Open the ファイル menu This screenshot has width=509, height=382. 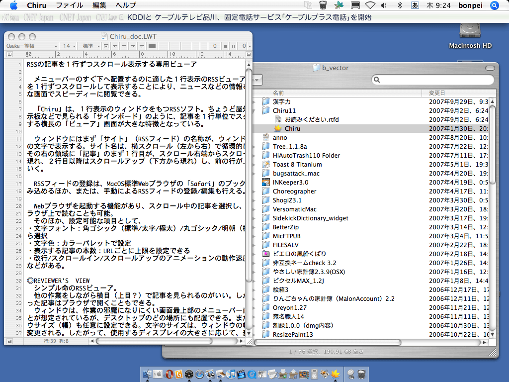[x=69, y=5]
